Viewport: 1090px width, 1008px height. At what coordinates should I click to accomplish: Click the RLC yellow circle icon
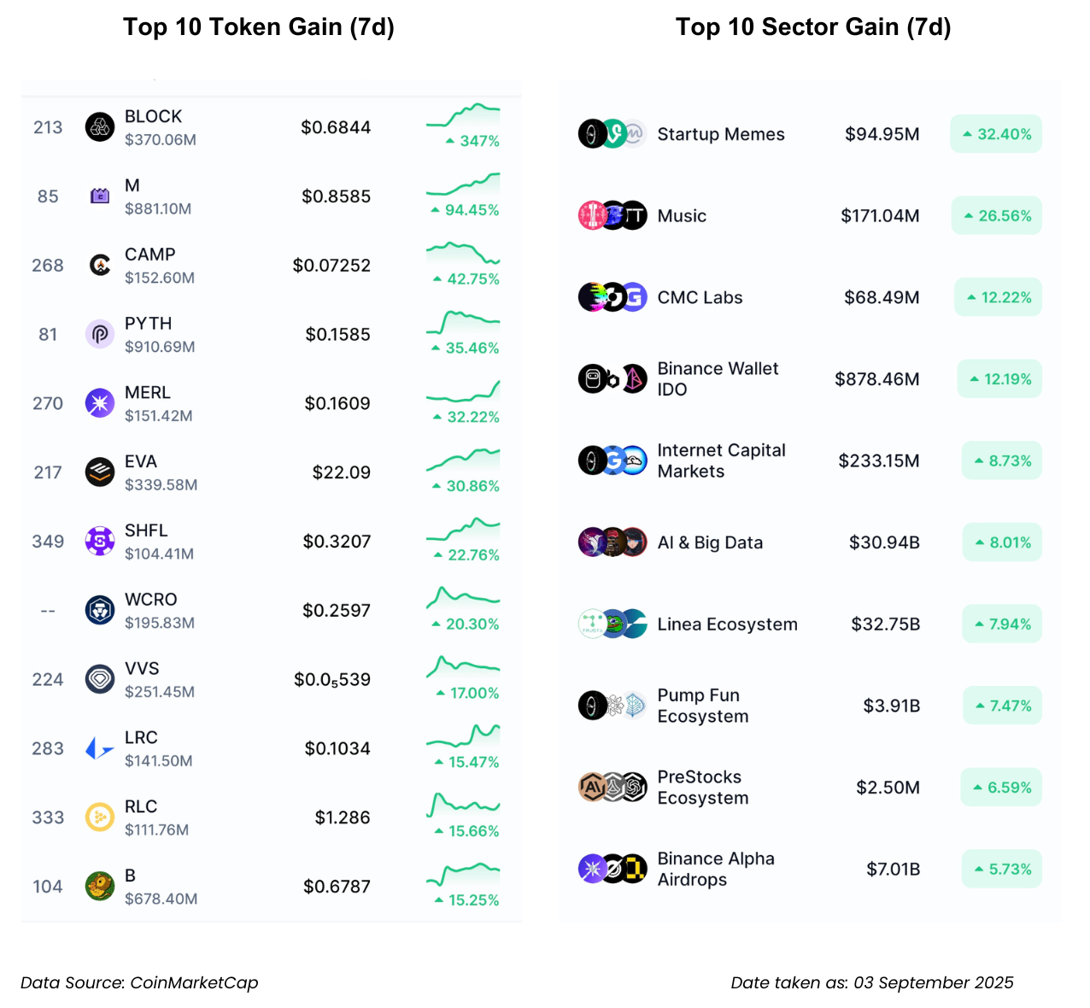click(x=100, y=818)
